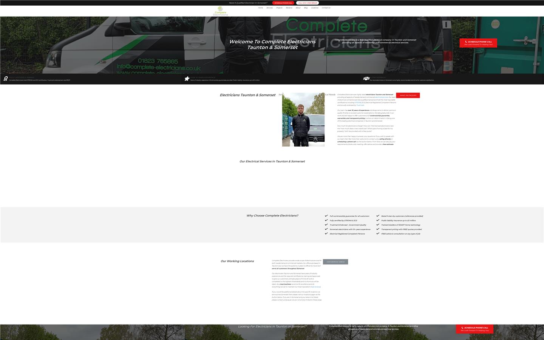Click the checkmark beside Fully certified by STROMA & ECS
This screenshot has height=340, width=544.
pos(326,220)
